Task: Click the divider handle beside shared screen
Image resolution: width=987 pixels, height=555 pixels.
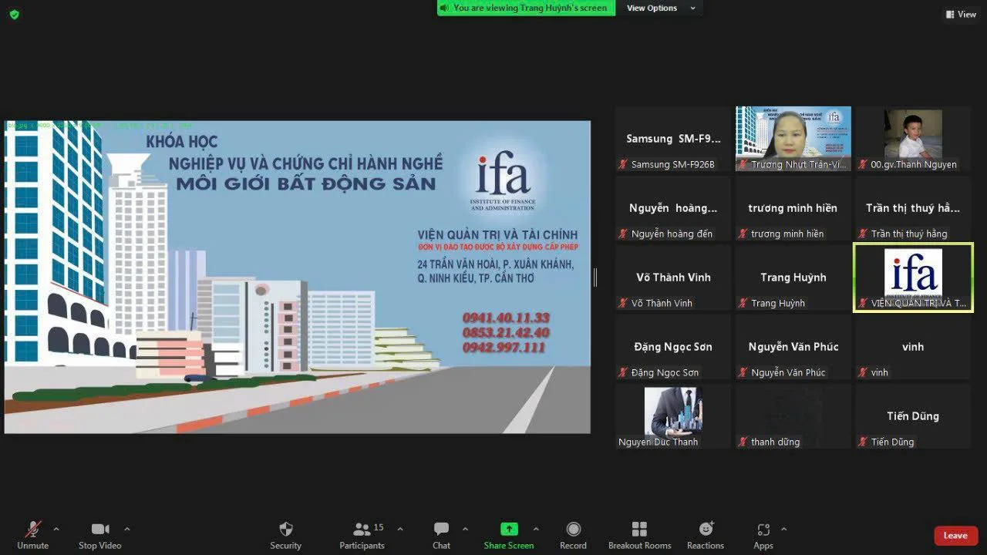Action: click(595, 277)
